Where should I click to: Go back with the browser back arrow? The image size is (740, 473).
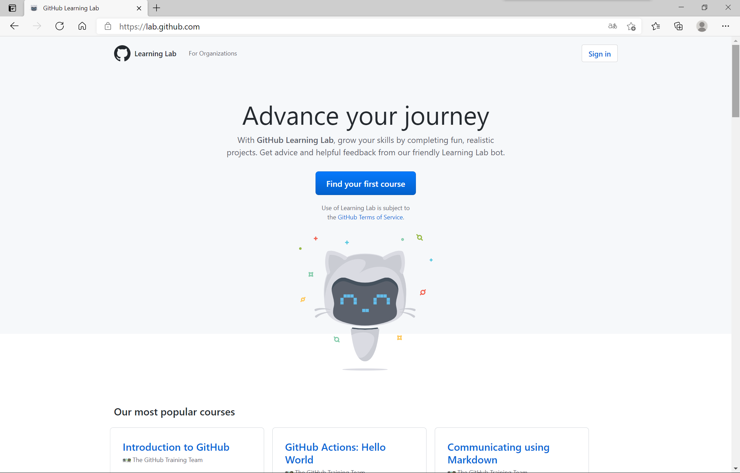coord(14,26)
